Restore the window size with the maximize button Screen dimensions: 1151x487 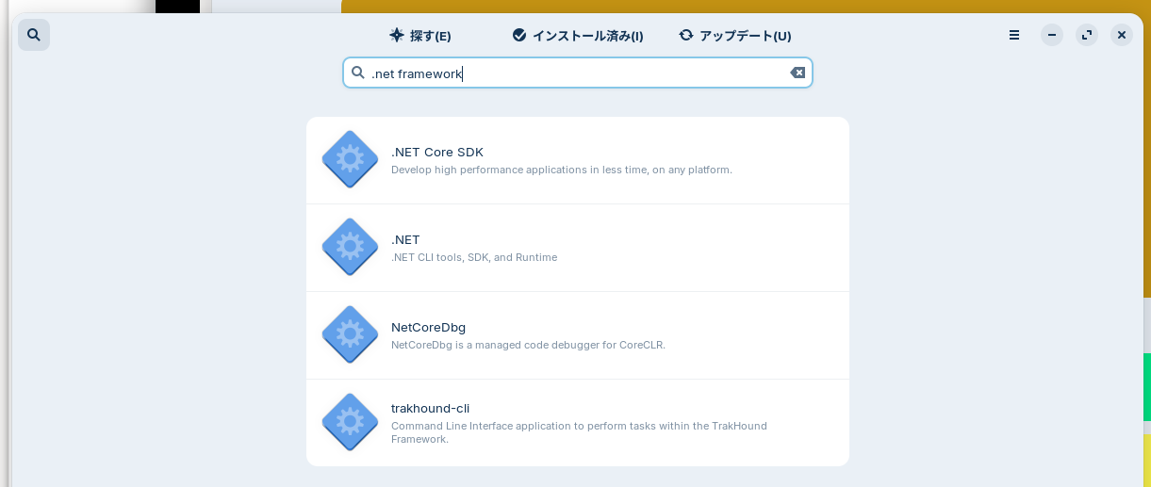pos(1087,35)
